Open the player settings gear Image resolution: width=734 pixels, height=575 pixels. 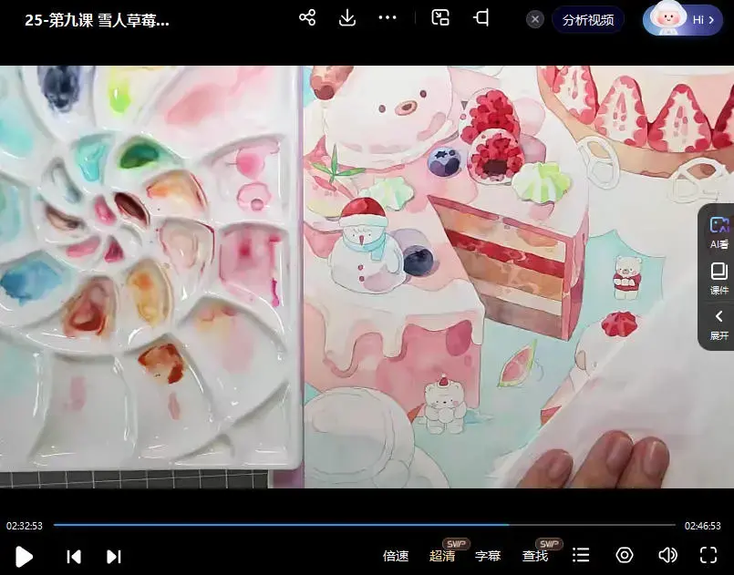click(624, 555)
